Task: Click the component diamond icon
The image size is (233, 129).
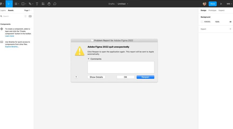Action: 2,29
